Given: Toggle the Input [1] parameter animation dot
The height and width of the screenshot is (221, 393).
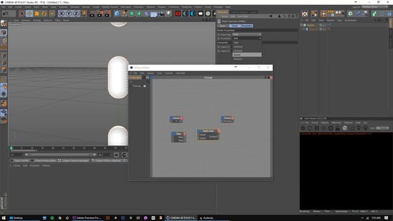Looking at the screenshot, I should (x=219, y=47).
